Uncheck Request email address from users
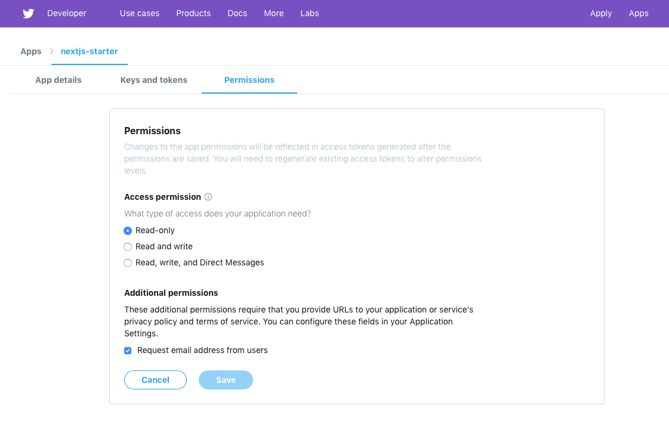The width and height of the screenshot is (669, 430). tap(128, 350)
